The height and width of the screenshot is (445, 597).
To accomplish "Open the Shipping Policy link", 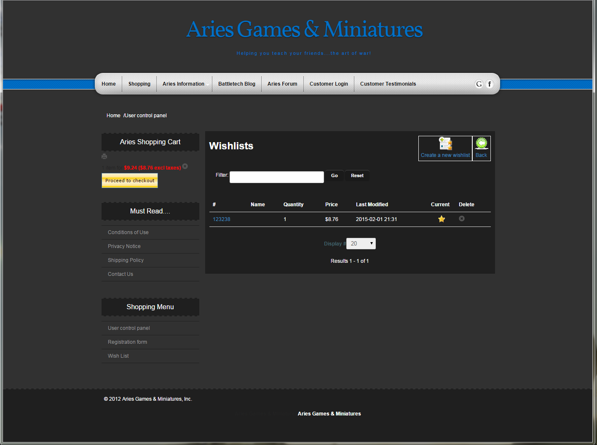I will coord(126,260).
